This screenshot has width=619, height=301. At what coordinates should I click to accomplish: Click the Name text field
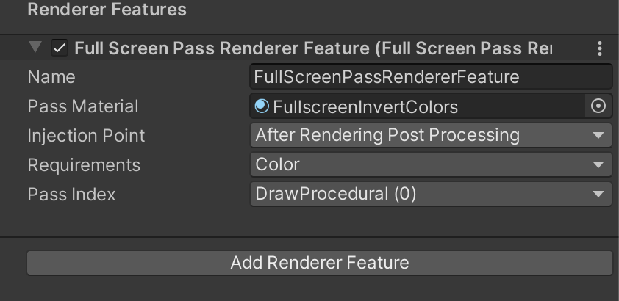coord(430,77)
